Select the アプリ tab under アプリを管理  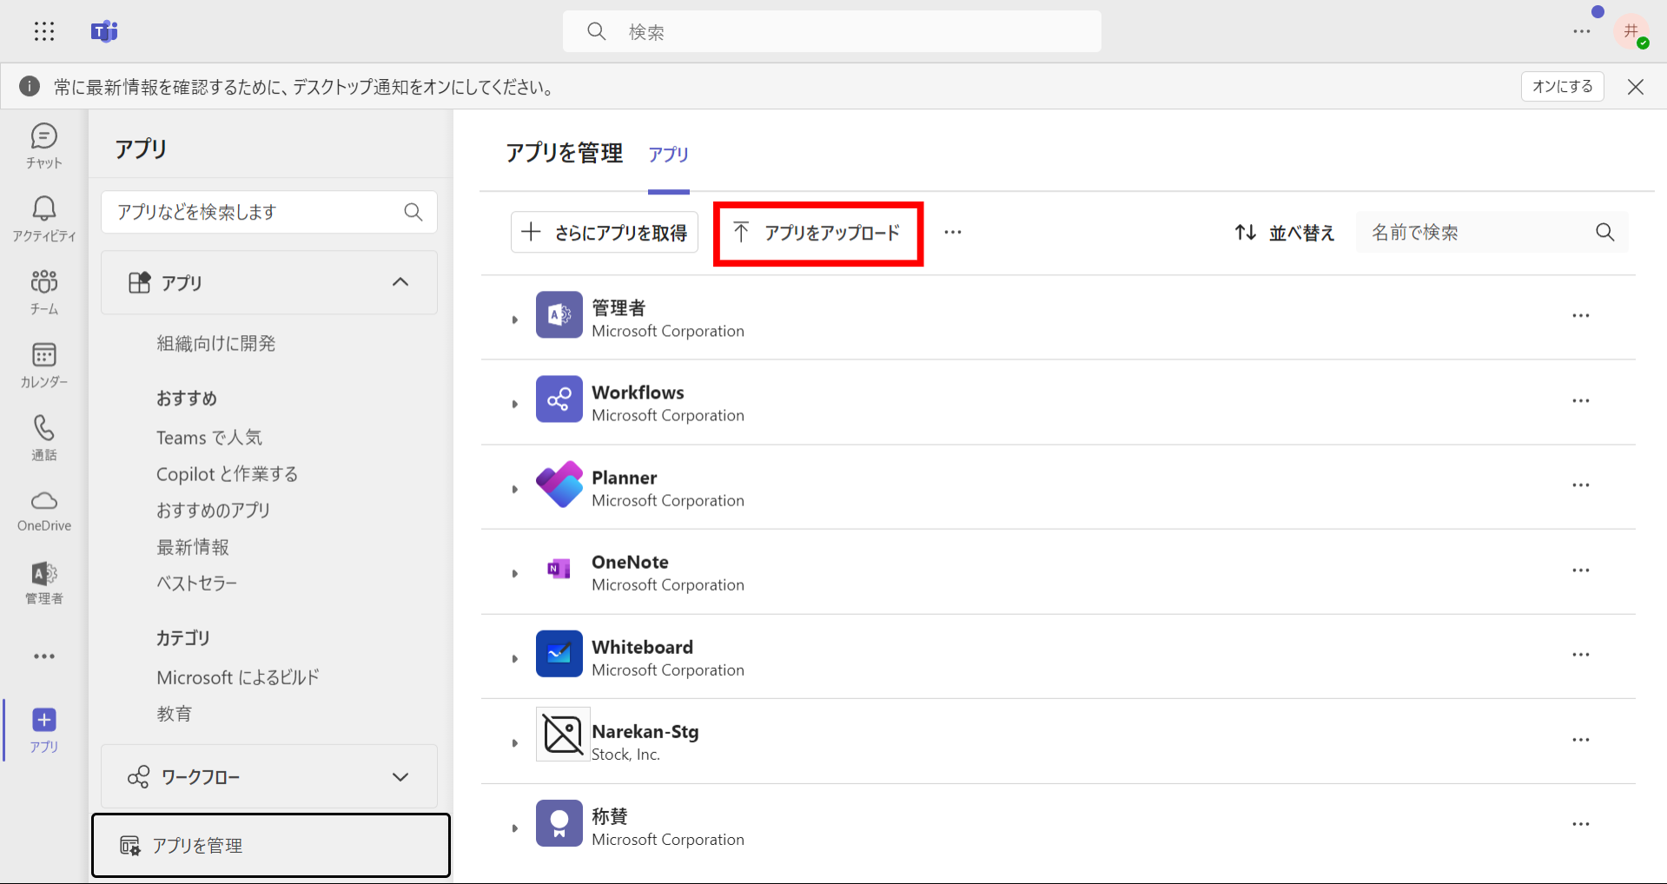tap(668, 155)
